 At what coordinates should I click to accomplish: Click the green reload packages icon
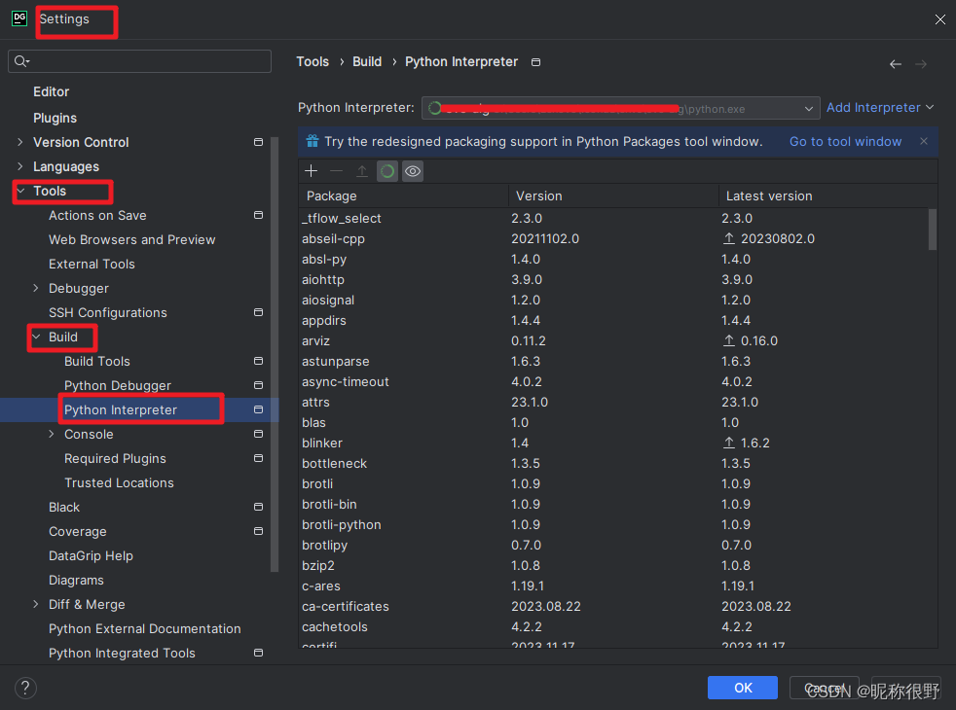[x=387, y=171]
